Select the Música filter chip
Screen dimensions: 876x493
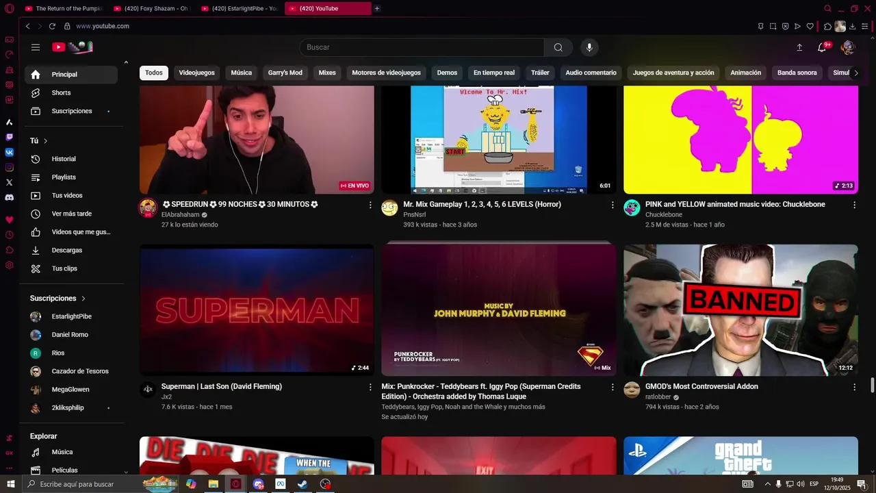click(x=241, y=73)
